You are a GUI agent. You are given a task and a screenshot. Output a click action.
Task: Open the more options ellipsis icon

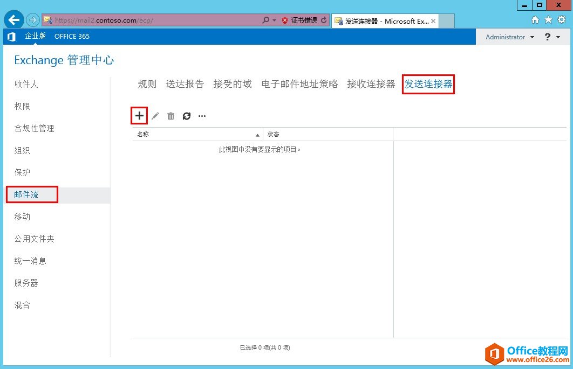click(202, 115)
